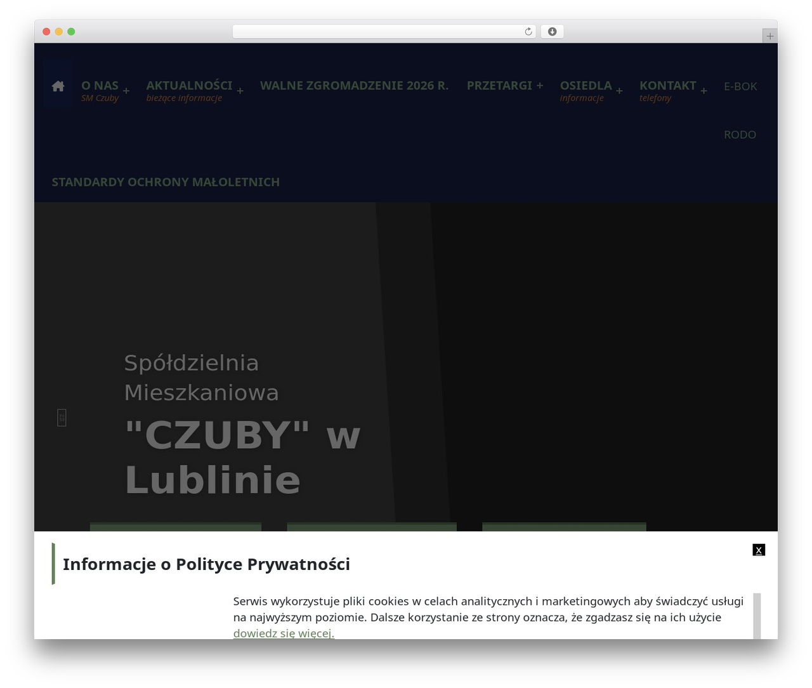The width and height of the screenshot is (812, 688).
Task: Reload the page in the browser
Action: 528,32
